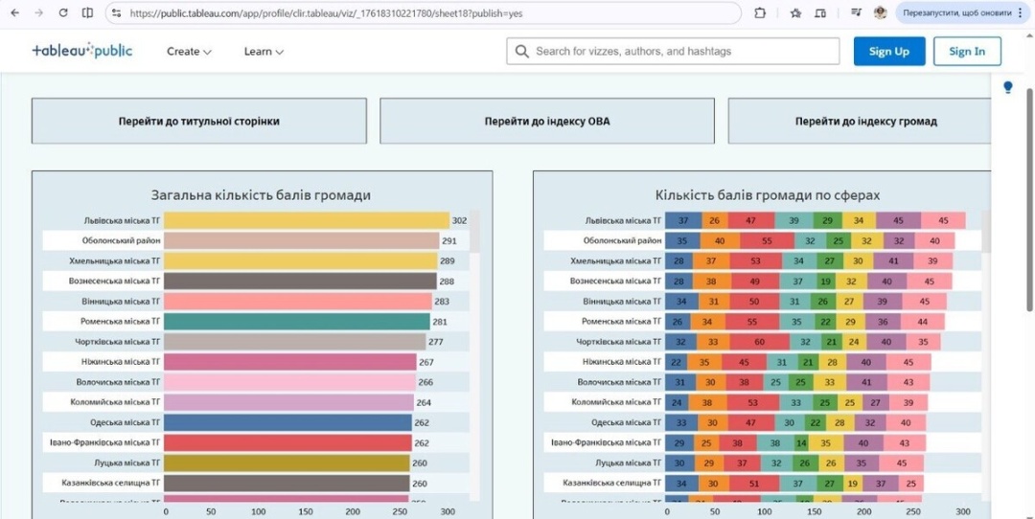Open the browser extensions puzzle icon
Viewport: 1035px width, 519px height.
tap(760, 12)
